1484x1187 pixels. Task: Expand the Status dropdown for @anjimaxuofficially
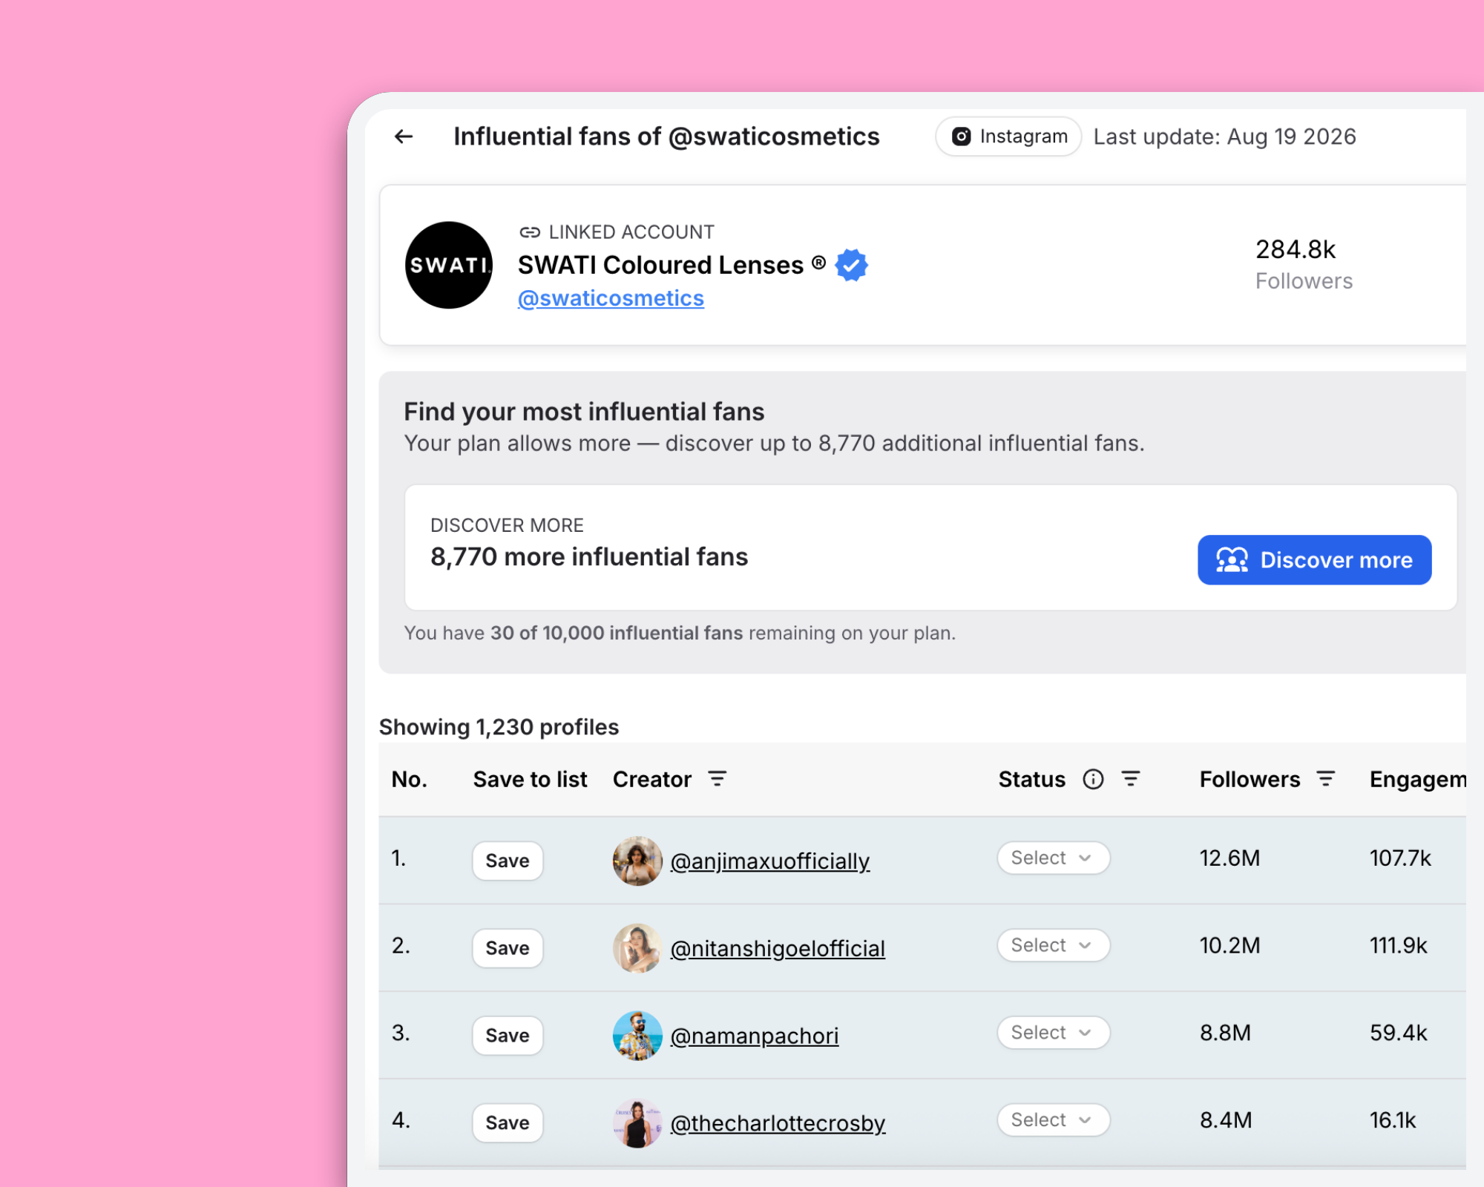point(1053,858)
